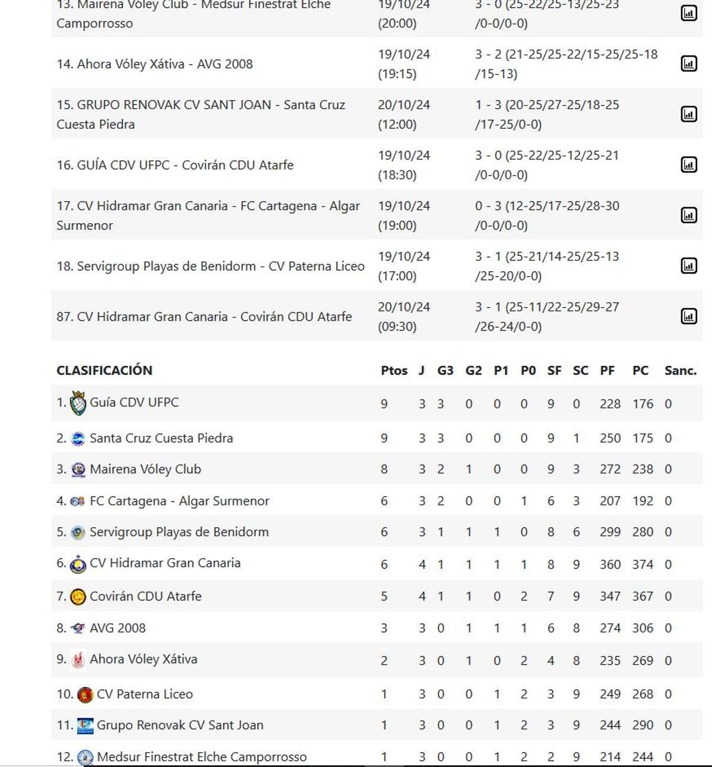This screenshot has width=712, height=767.
Task: Open stats for match 87 Hidramar - Atarfe
Action: coord(688,316)
